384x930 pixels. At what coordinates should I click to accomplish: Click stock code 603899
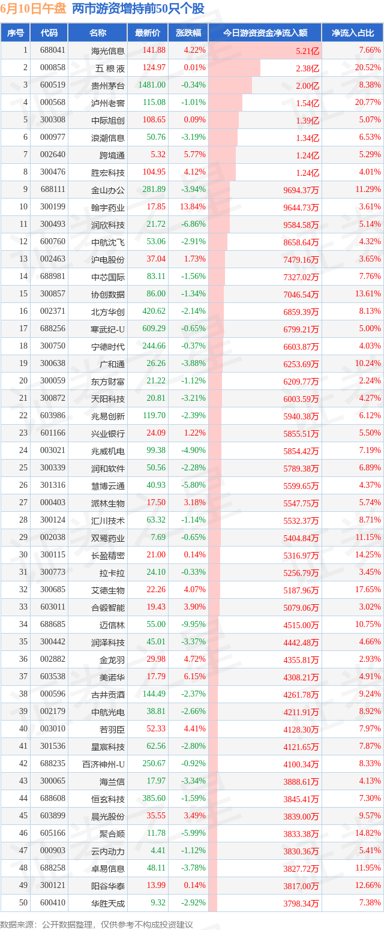pyautogui.click(x=53, y=815)
